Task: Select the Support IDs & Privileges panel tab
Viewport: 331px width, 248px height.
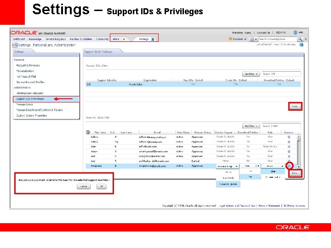Action: 98,51
